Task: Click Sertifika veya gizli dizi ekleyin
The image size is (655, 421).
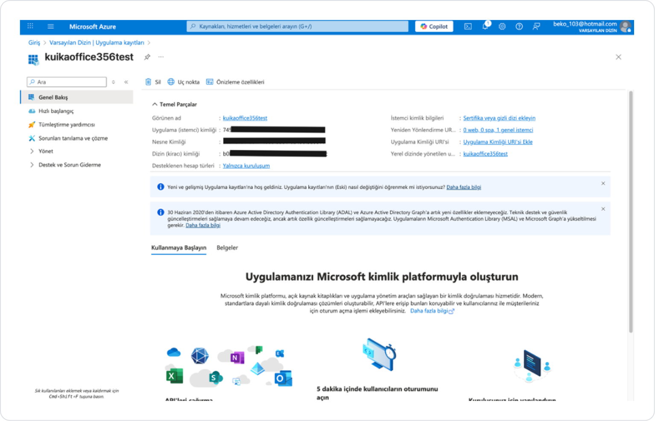Action: point(499,118)
